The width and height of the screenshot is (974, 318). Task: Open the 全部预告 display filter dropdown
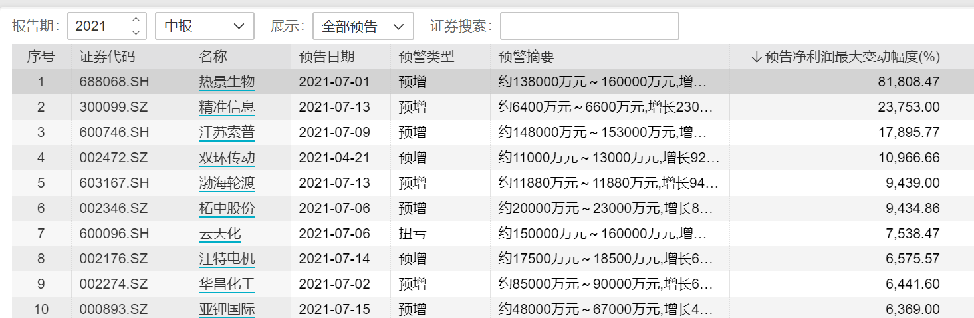click(x=363, y=26)
